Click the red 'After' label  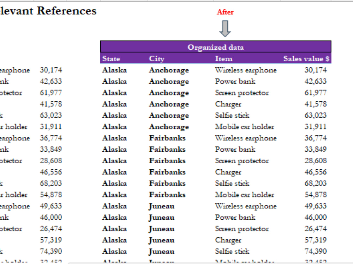(x=225, y=12)
